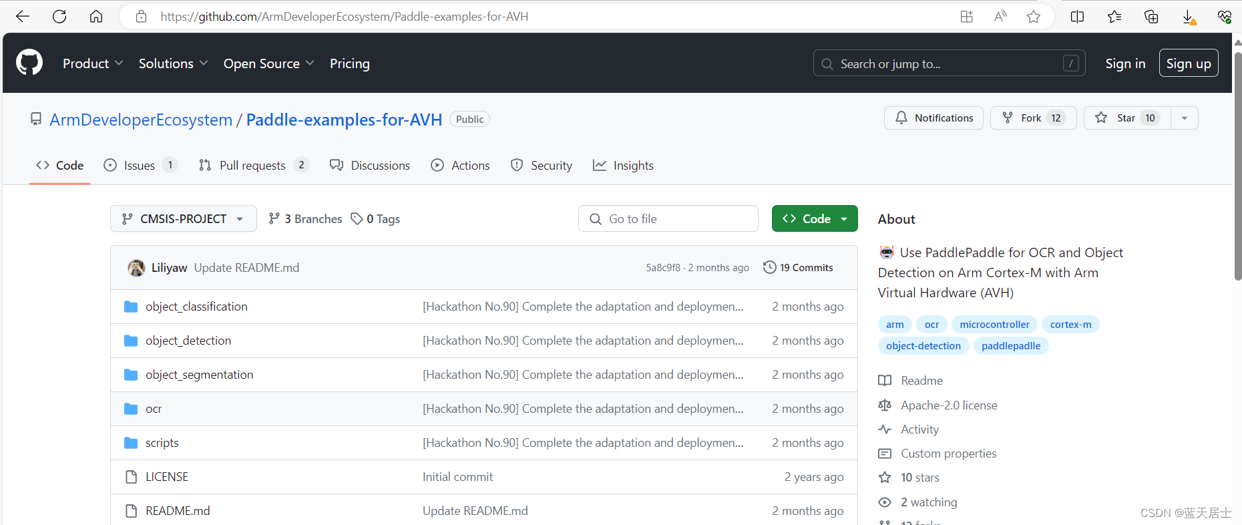Click the 0 Tags icon
1242x525 pixels.
point(357,218)
